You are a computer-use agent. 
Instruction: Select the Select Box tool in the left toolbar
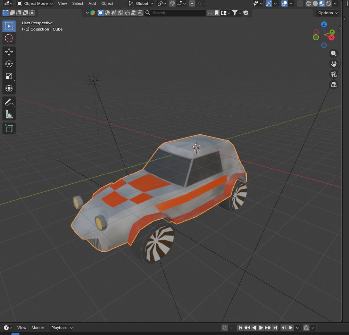click(x=9, y=26)
